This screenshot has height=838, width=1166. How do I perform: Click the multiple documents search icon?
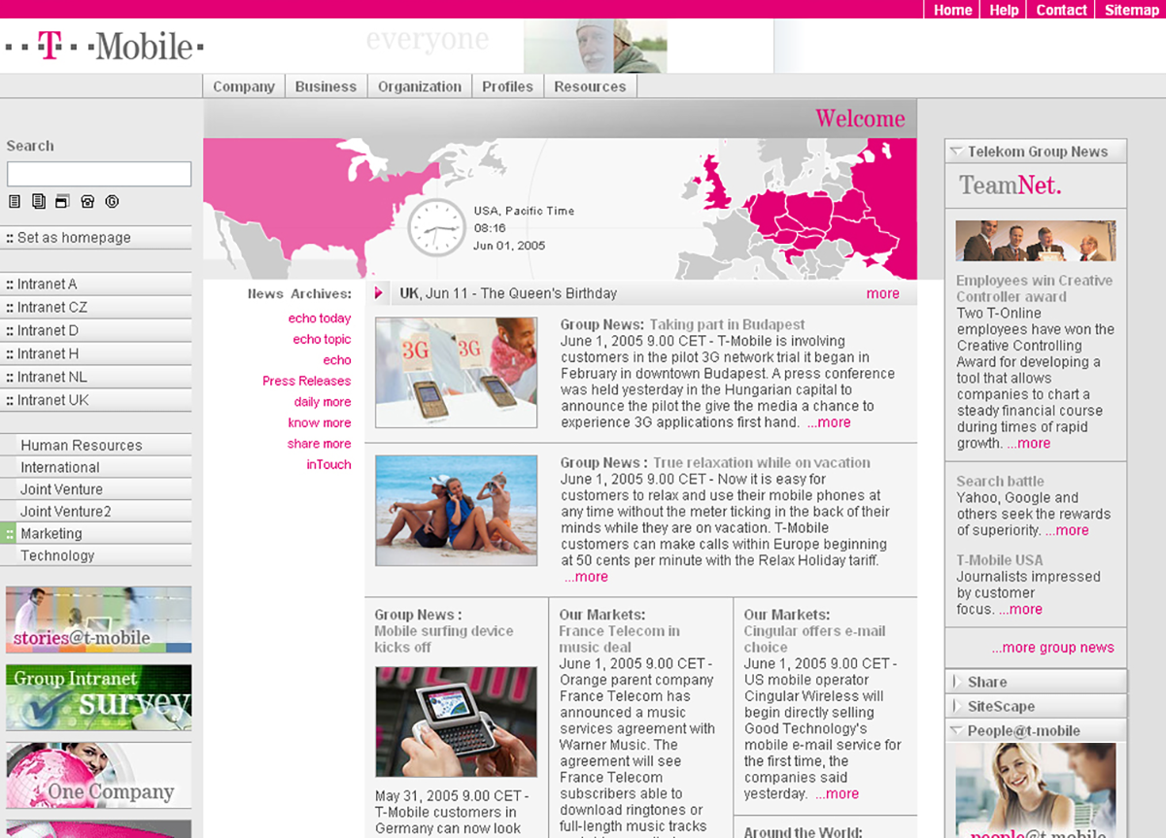tap(39, 202)
